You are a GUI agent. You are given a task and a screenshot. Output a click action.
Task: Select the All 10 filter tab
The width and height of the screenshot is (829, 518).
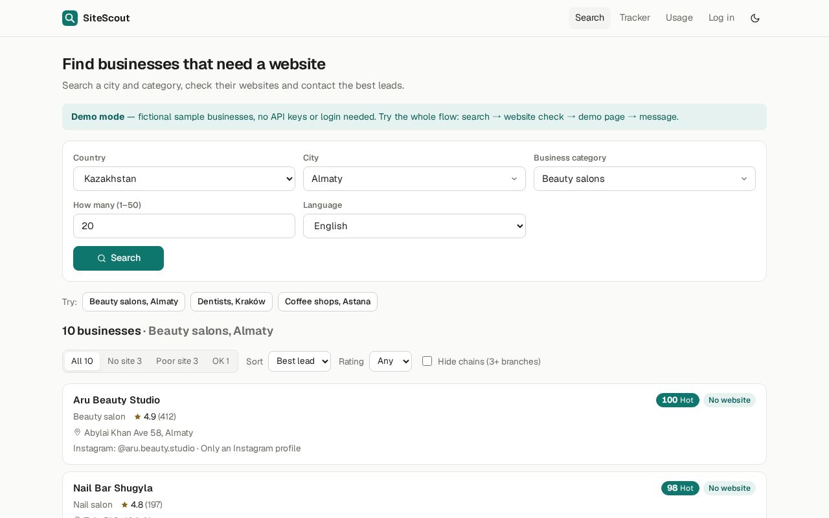coord(82,361)
